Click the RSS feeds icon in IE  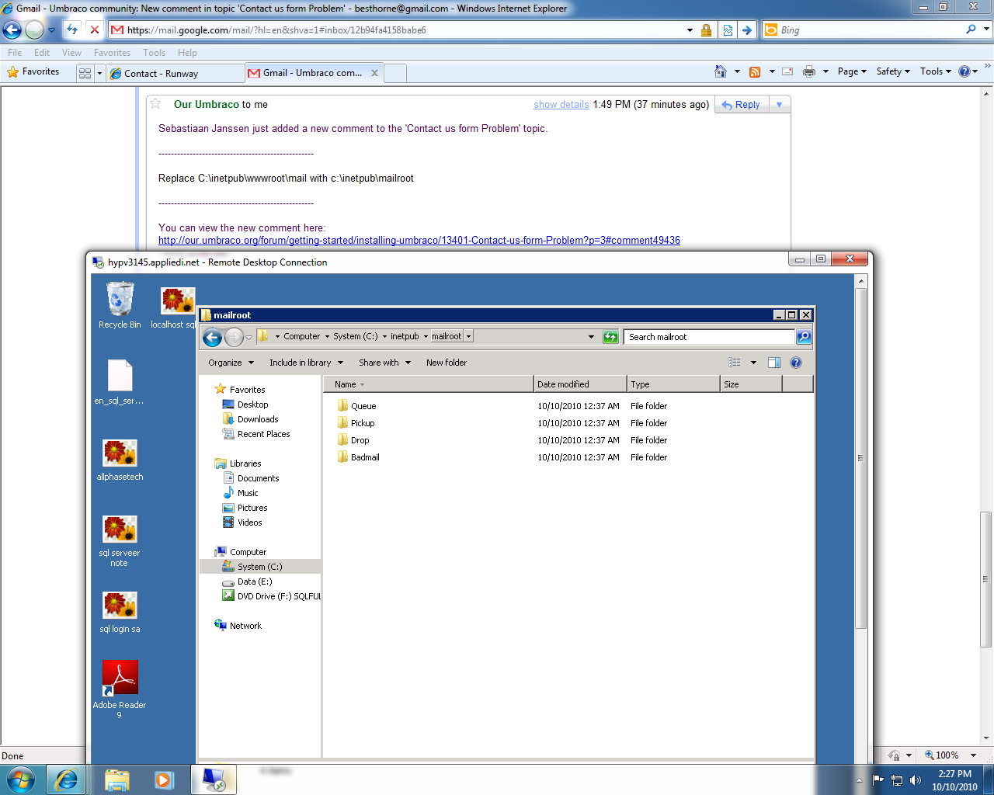point(755,71)
